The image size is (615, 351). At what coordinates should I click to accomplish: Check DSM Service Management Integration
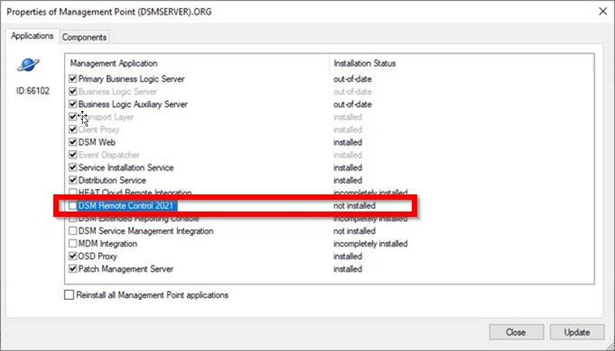[73, 230]
